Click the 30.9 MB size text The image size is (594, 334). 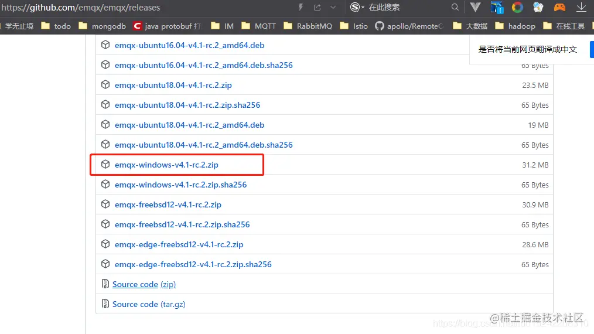click(535, 205)
